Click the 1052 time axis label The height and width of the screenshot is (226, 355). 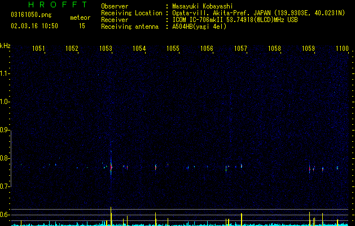[72, 48]
